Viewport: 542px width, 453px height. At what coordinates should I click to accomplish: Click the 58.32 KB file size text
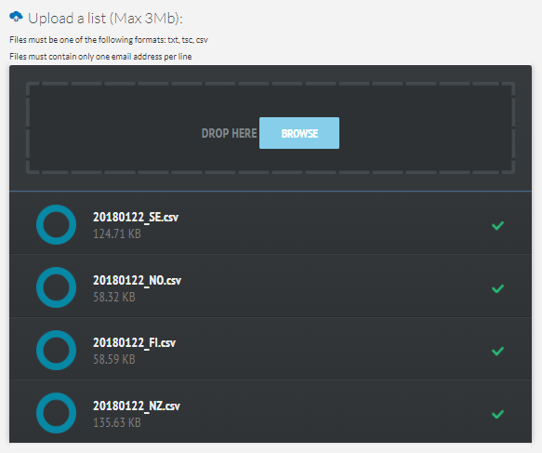pos(114,297)
